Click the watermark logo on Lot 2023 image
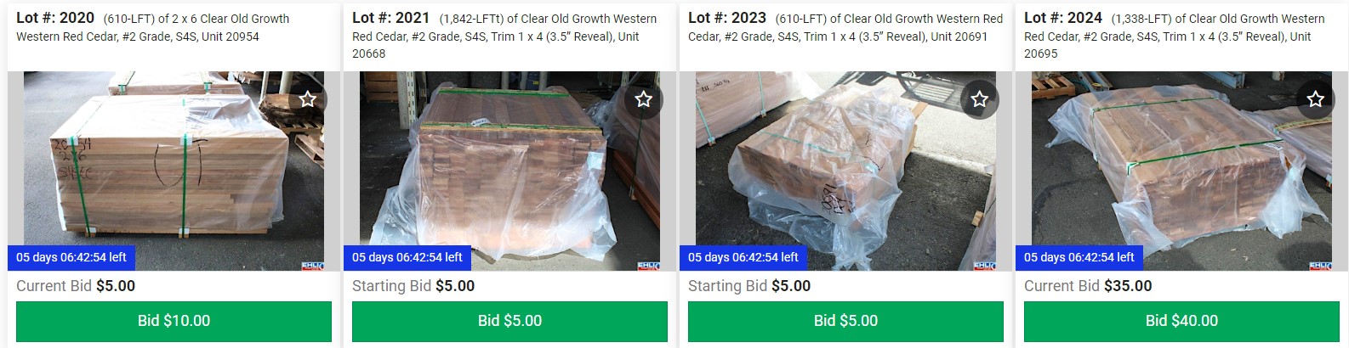This screenshot has height=348, width=1349. tap(984, 266)
